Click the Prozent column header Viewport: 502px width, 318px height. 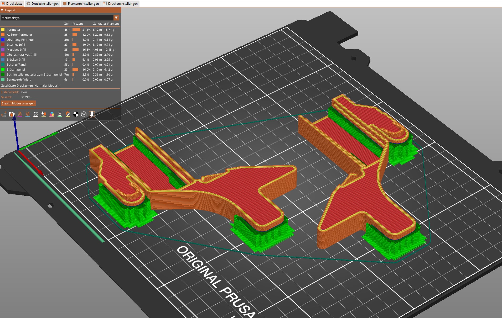click(78, 24)
